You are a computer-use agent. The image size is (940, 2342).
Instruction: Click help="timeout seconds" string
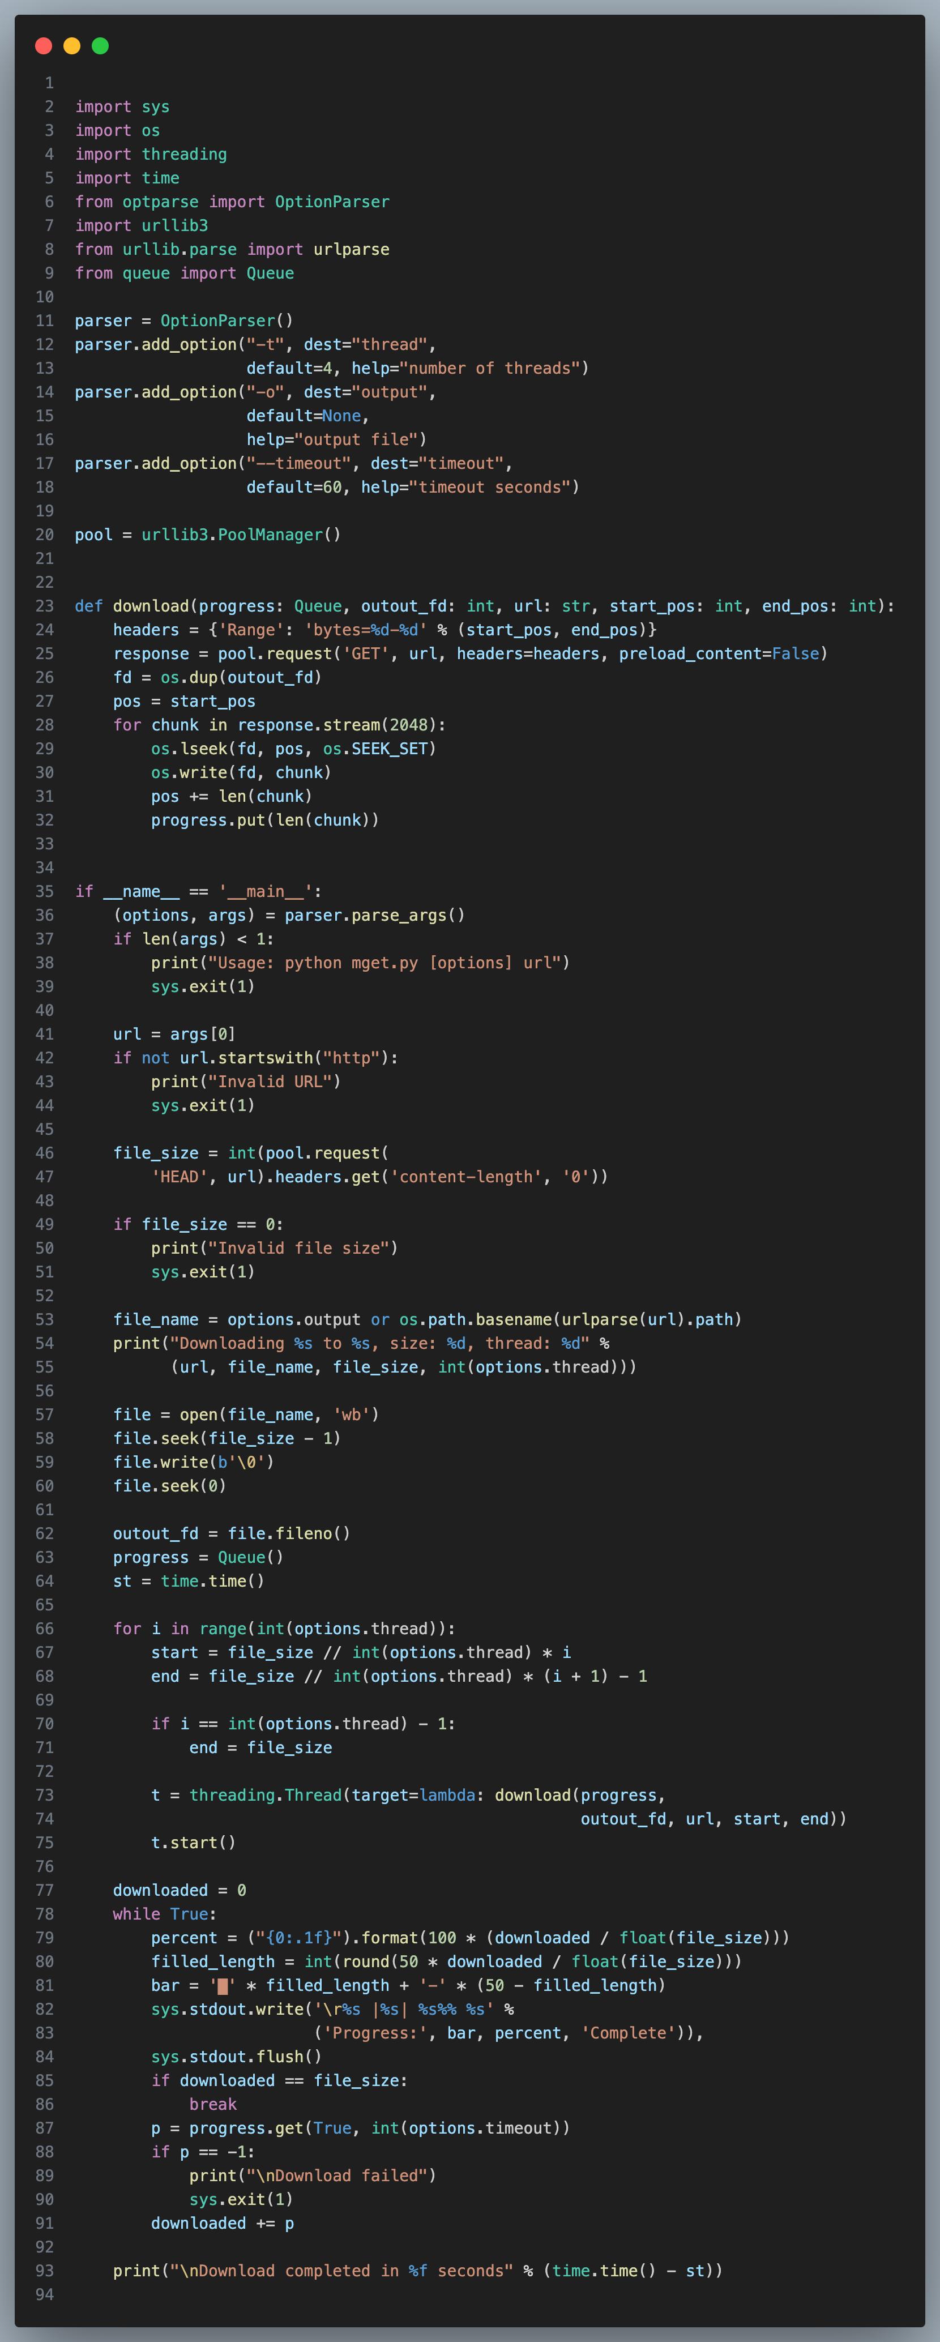(x=465, y=488)
